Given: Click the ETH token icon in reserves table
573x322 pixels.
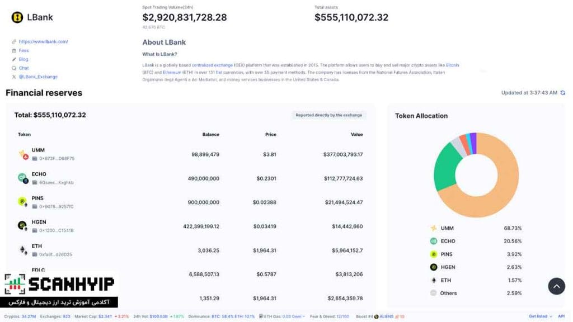Looking at the screenshot, I should coord(23,250).
